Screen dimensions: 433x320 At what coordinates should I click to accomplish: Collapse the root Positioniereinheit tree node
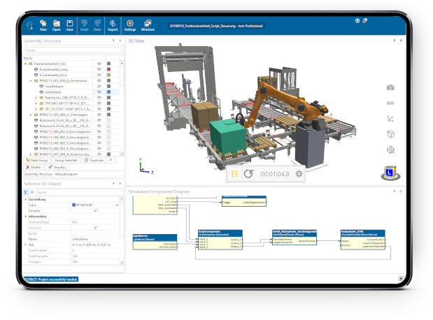pos(26,64)
